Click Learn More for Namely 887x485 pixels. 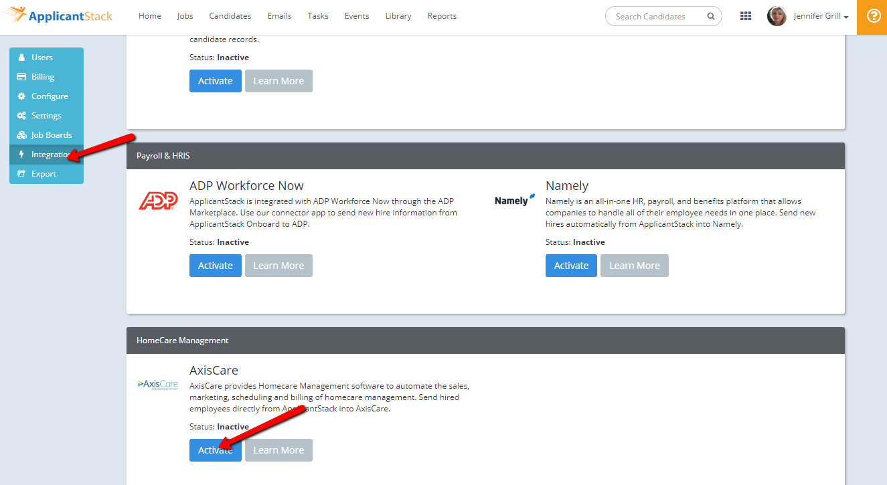tap(634, 266)
